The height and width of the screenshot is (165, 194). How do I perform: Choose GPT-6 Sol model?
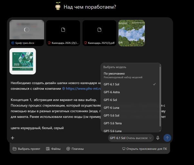tap(130, 100)
